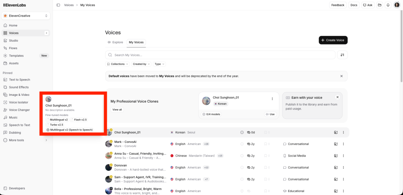403x195 pixels.
Task: Open three-dot menu on Choi Sunghoon_01 card
Action: 272,99
